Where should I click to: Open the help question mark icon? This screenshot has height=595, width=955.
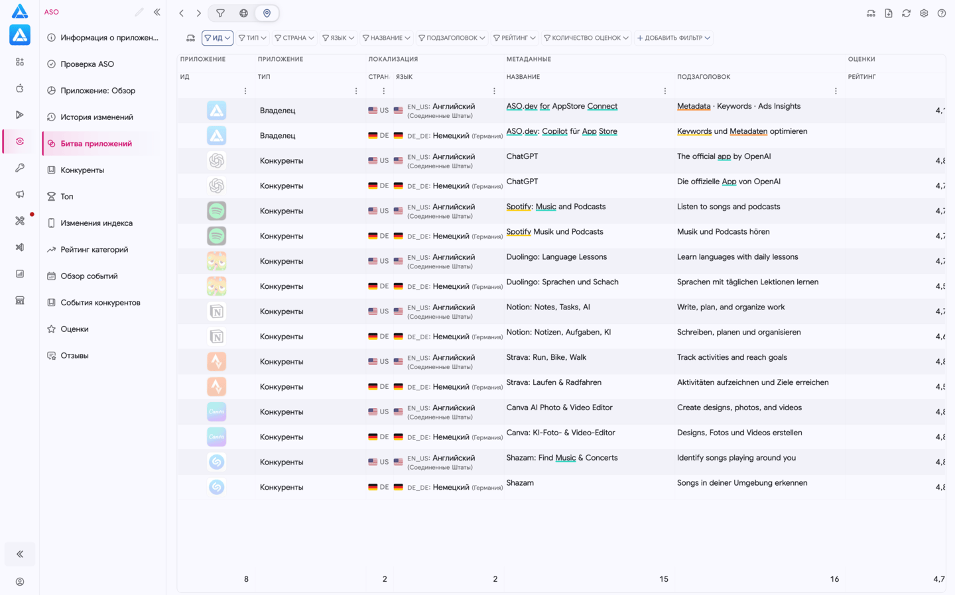pyautogui.click(x=942, y=13)
